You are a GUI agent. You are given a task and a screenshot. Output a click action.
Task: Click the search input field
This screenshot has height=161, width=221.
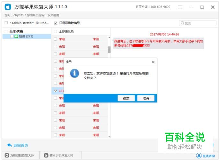point(198,23)
